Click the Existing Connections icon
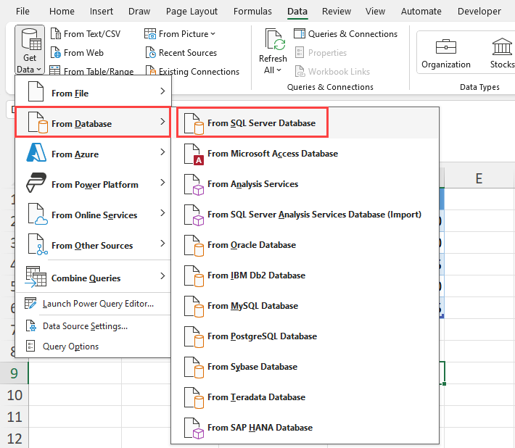The image size is (515, 448). (150, 70)
